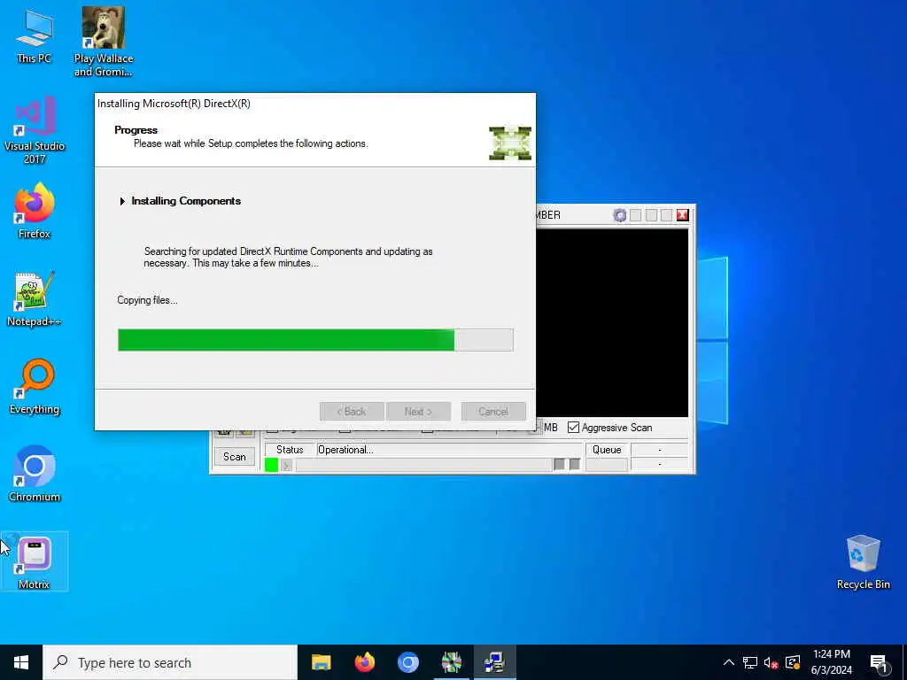Viewport: 907px width, 680px height.
Task: Open the Notepad++ desktop shortcut
Action: coord(35,299)
